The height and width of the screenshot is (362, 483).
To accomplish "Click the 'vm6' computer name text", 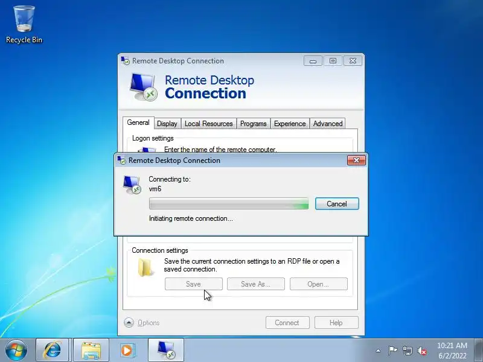I will pyautogui.click(x=155, y=189).
